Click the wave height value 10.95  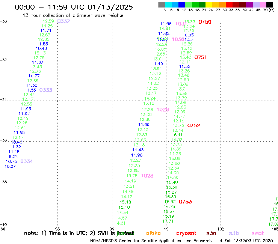pyautogui.click(x=188, y=35)
